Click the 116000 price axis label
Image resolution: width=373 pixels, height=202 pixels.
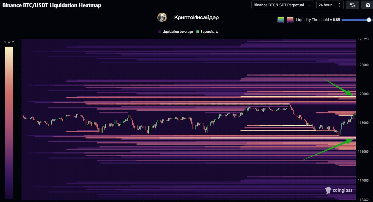click(x=363, y=152)
